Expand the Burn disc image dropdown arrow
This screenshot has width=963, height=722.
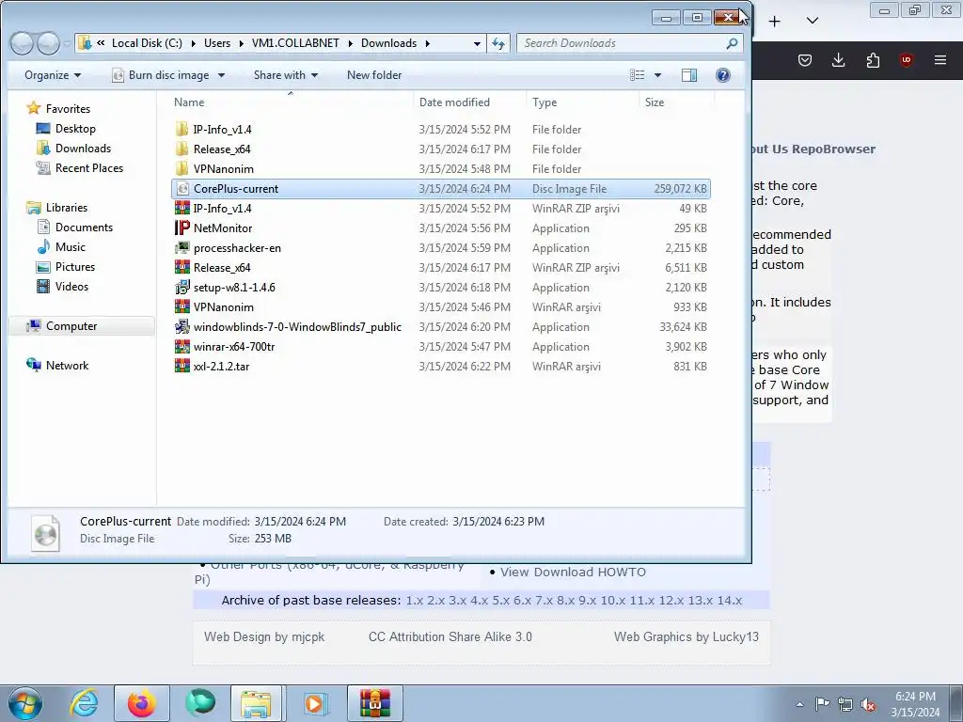coord(221,75)
